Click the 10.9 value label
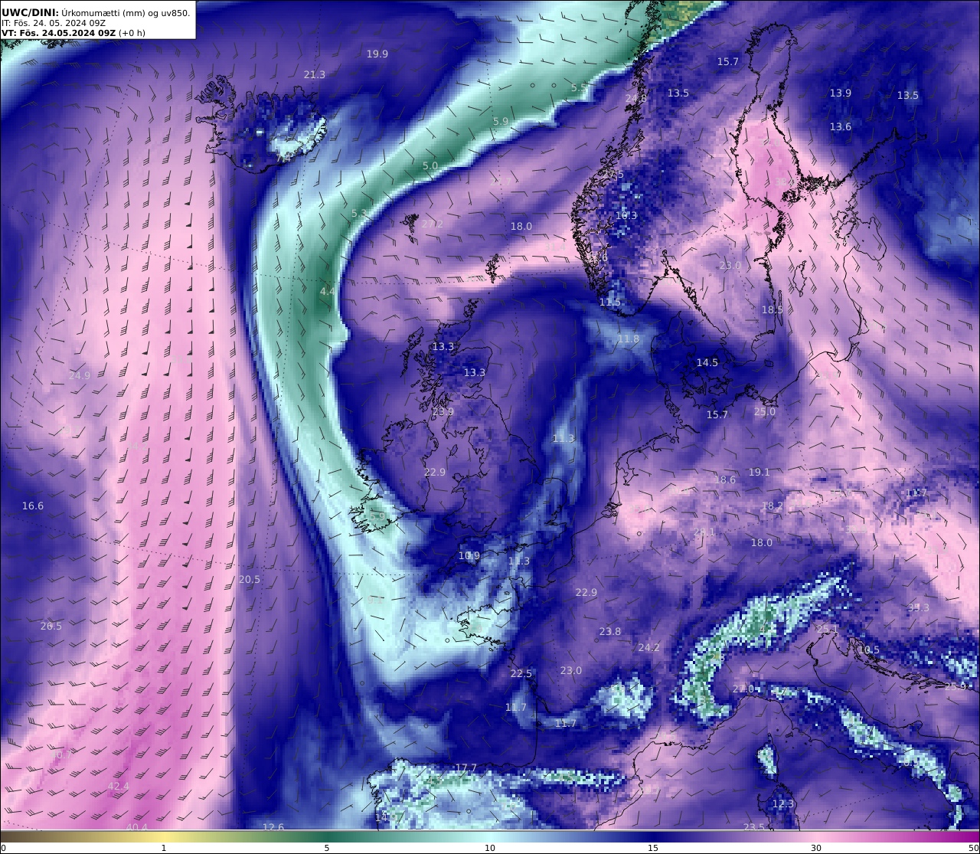 tap(469, 556)
